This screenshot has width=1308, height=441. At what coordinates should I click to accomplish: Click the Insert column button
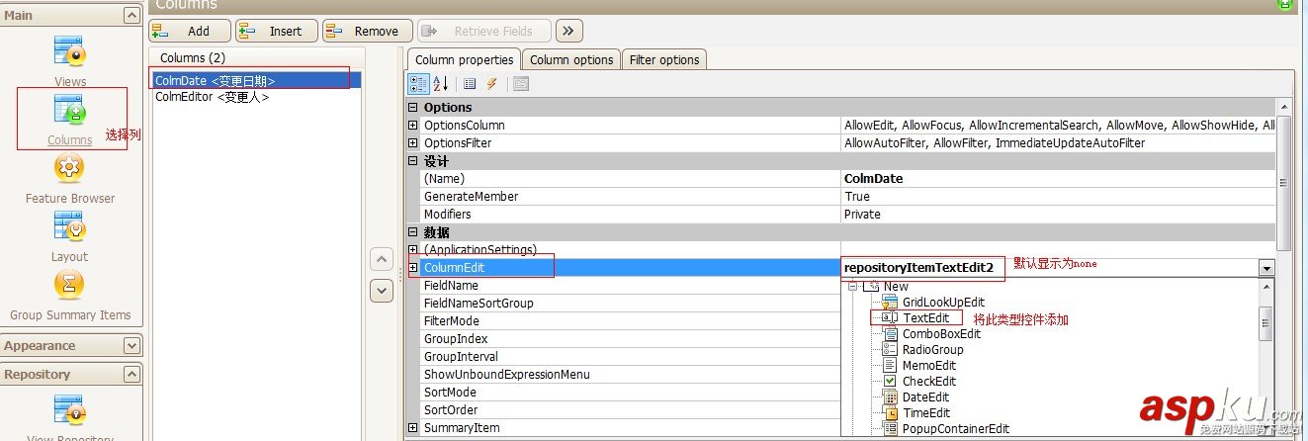coord(277,31)
